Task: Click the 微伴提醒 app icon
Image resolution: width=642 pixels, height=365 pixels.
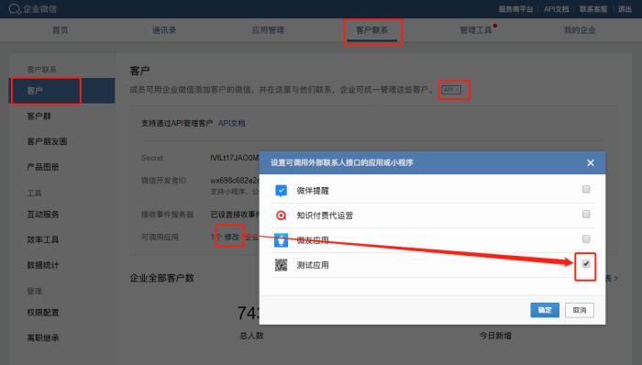Action: click(x=281, y=191)
